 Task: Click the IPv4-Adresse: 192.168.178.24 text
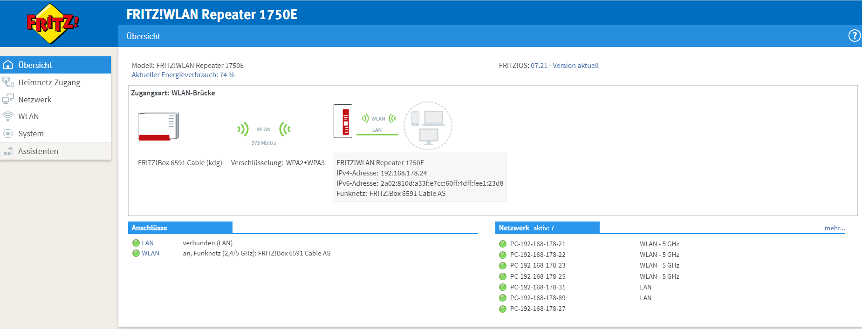[x=382, y=173]
